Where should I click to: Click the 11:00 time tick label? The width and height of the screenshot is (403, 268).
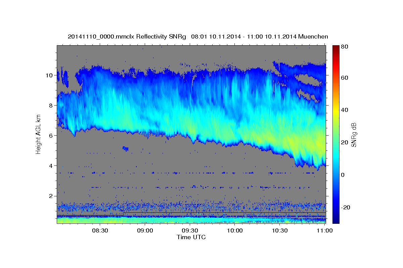(324, 230)
